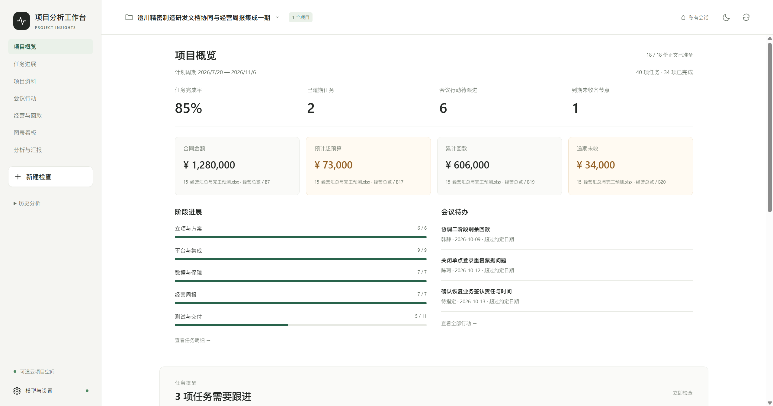773x406 pixels.
Task: Click the lock icon next to 私有会话
Action: 683,17
